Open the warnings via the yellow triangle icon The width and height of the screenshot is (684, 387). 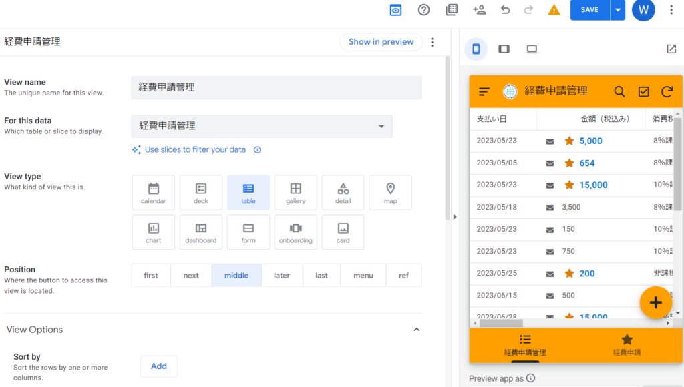pyautogui.click(x=554, y=10)
